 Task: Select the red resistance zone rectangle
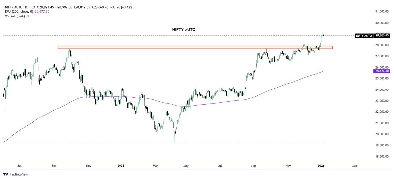tap(195, 48)
